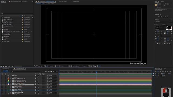The width and height of the screenshot is (173, 97).
Task: Open the Active Camera view dropdown
Action: point(77,66)
